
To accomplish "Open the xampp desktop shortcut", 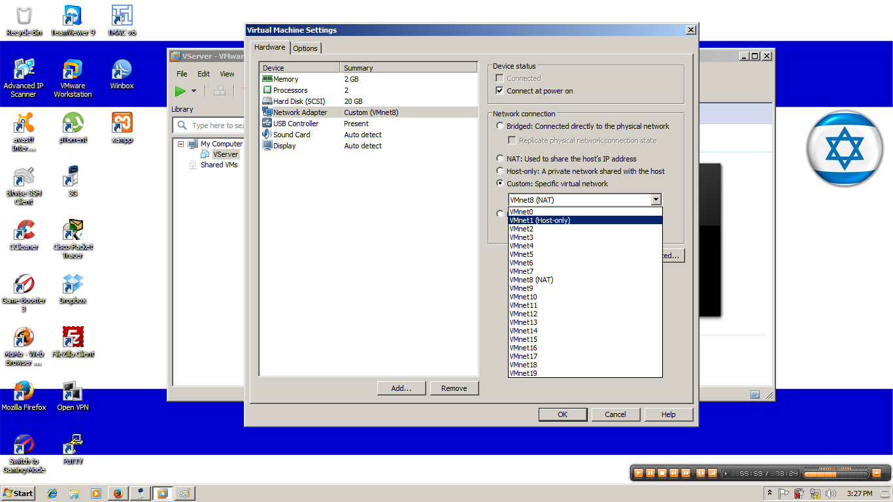I will point(122,127).
